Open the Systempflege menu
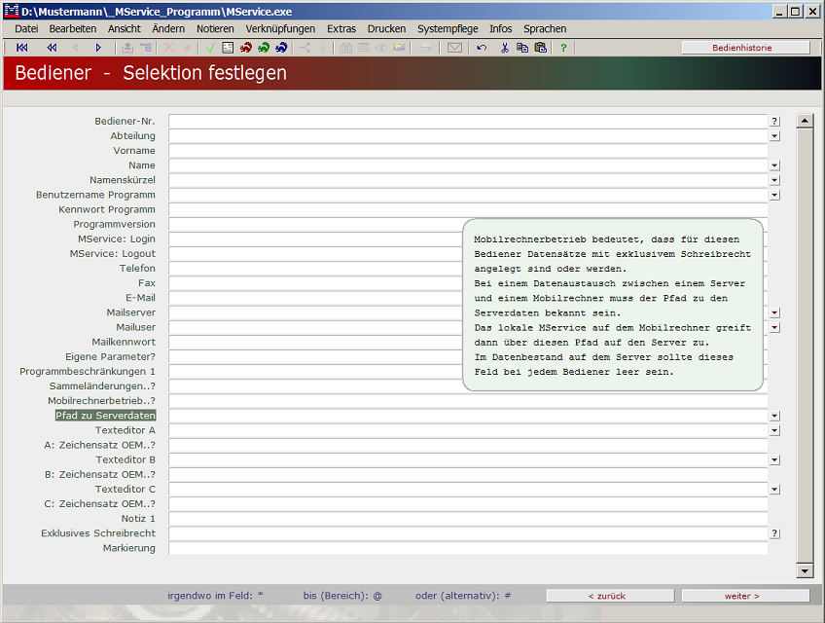 point(448,29)
